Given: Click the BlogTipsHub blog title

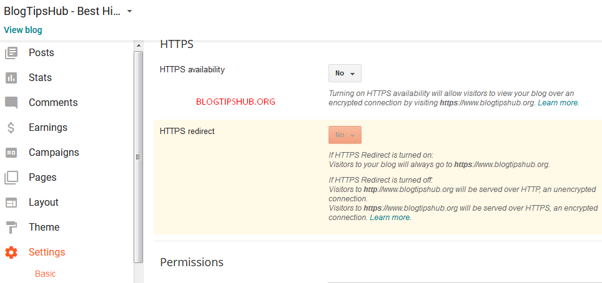Looking at the screenshot, I should [x=61, y=11].
